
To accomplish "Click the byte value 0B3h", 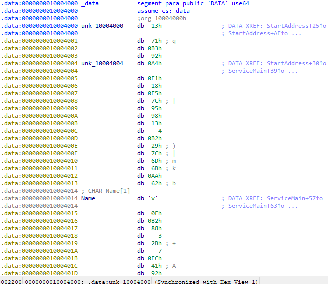I will [156, 48].
